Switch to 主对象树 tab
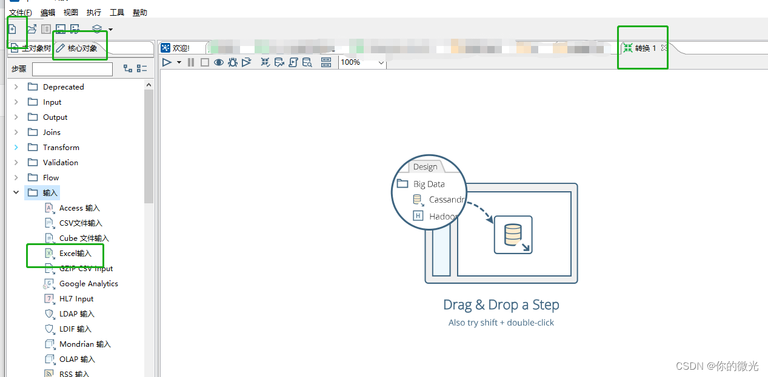 pos(31,48)
